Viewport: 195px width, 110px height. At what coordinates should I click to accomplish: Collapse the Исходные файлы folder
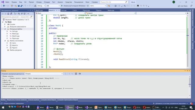(5, 29)
